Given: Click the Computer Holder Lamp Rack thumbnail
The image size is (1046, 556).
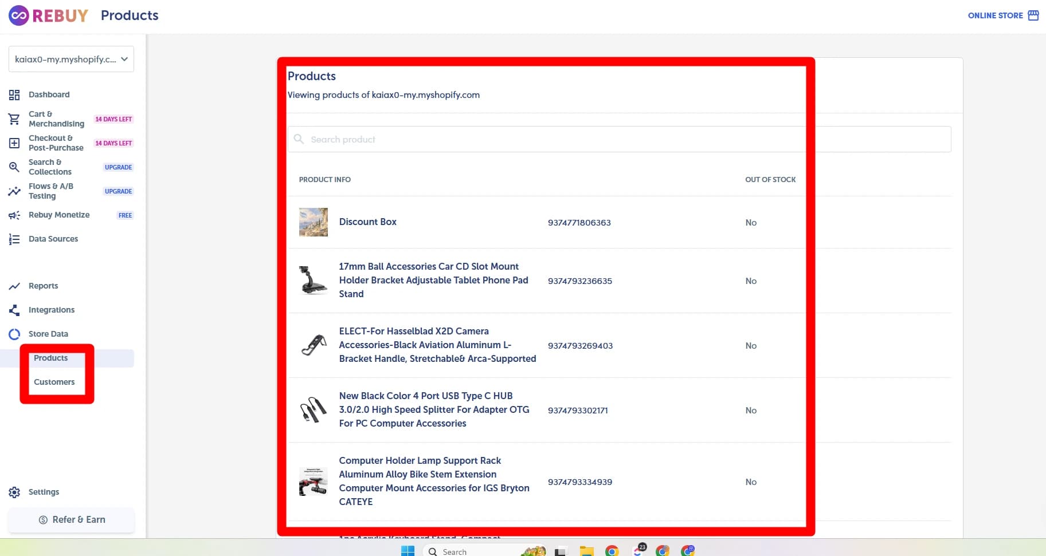Looking at the screenshot, I should 314,482.
